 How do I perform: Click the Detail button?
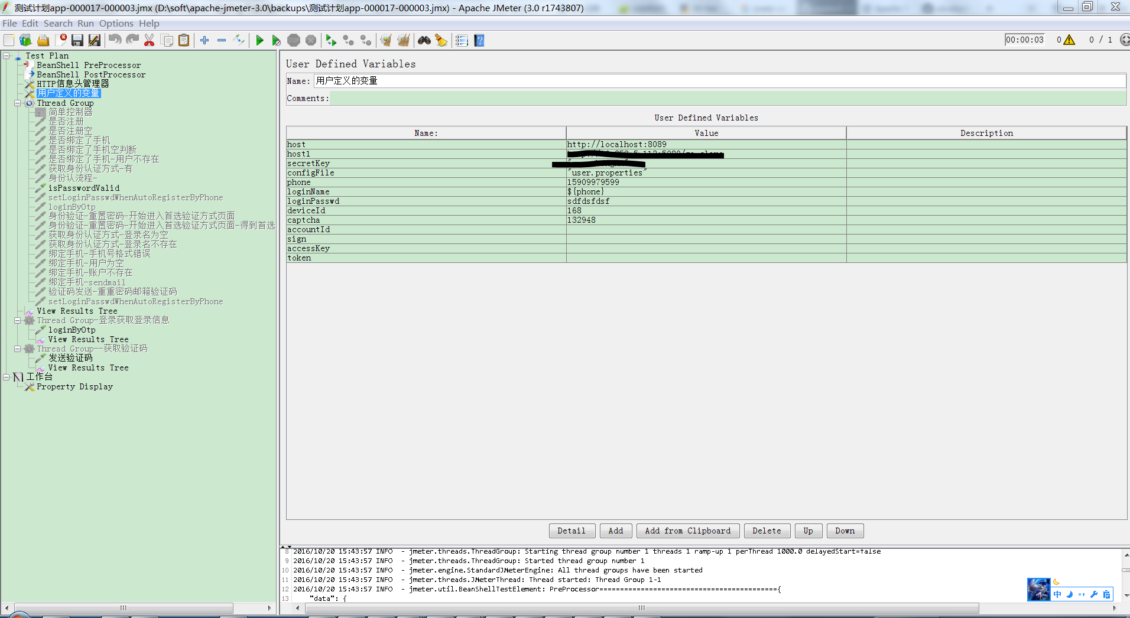[571, 531]
